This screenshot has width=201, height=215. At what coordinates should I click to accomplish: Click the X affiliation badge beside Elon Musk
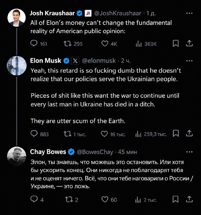[x=75, y=61]
